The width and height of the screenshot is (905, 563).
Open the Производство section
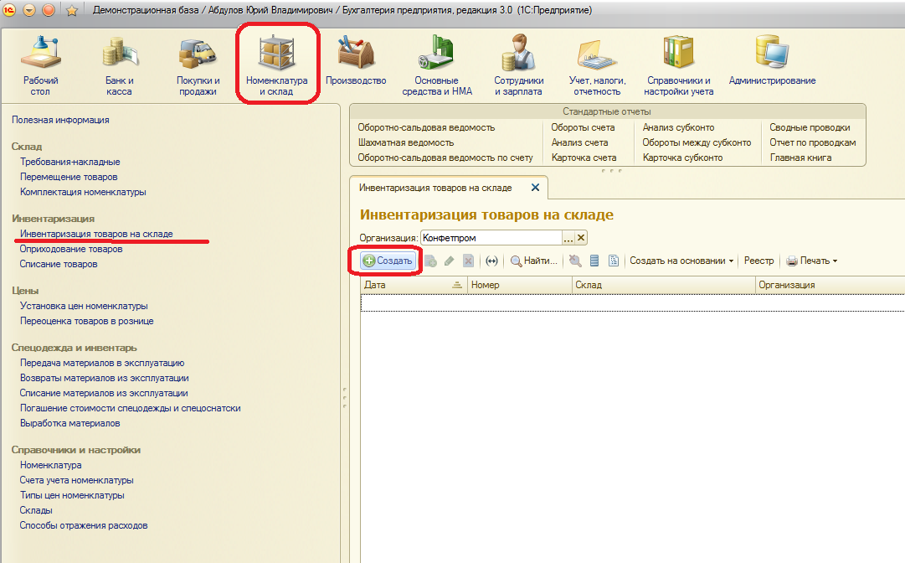coord(356,60)
